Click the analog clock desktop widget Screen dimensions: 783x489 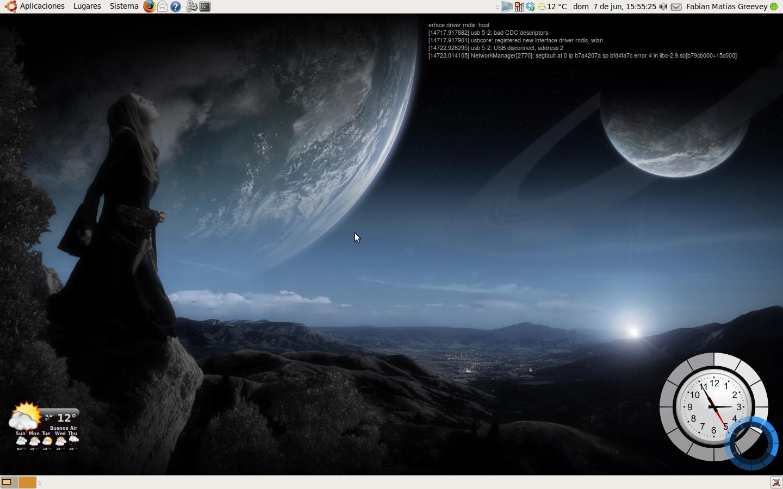coord(713,406)
